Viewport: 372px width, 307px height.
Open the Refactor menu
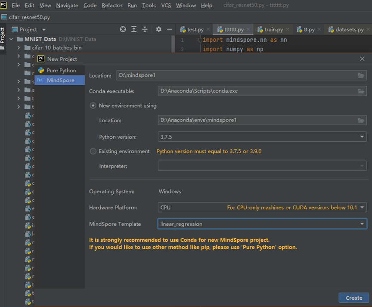tap(112, 6)
